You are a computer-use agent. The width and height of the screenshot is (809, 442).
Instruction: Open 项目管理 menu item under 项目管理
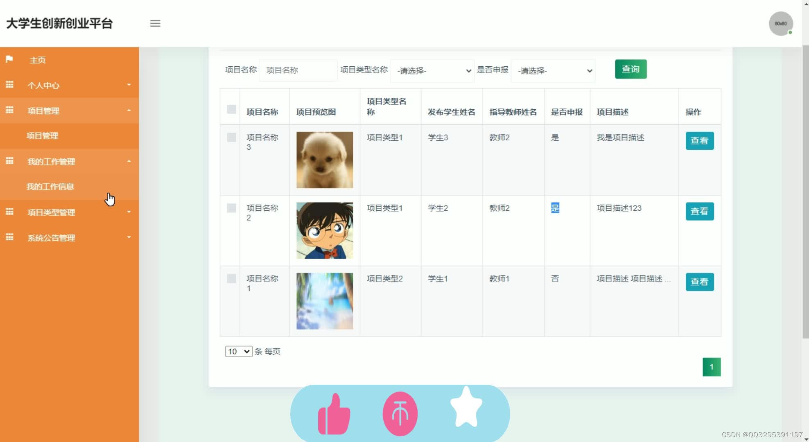coord(43,135)
